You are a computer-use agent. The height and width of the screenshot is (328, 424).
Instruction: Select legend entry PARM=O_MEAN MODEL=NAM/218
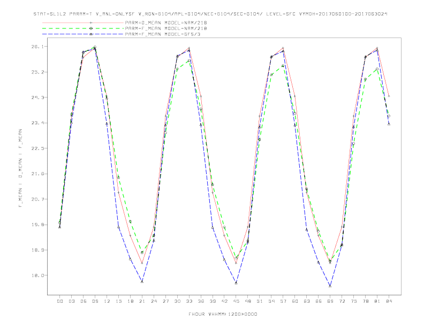click(x=166, y=23)
